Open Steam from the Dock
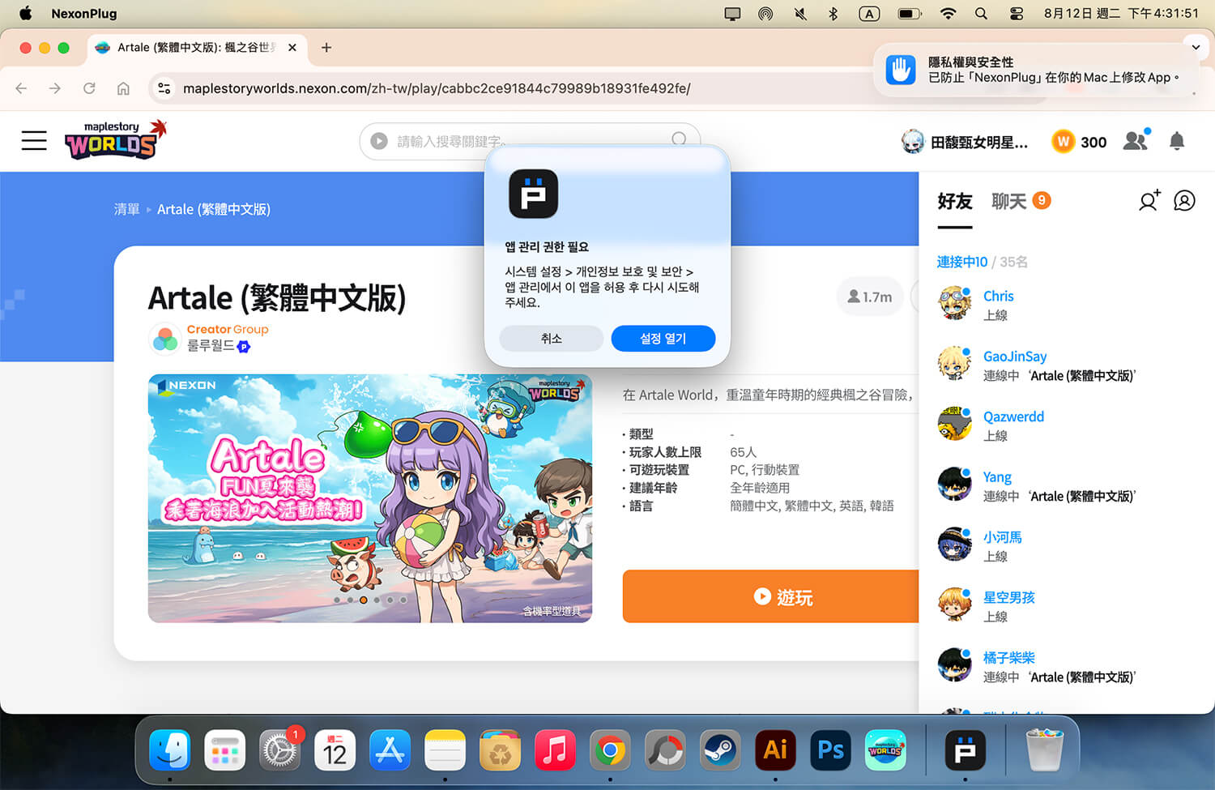The image size is (1215, 790). 720,750
